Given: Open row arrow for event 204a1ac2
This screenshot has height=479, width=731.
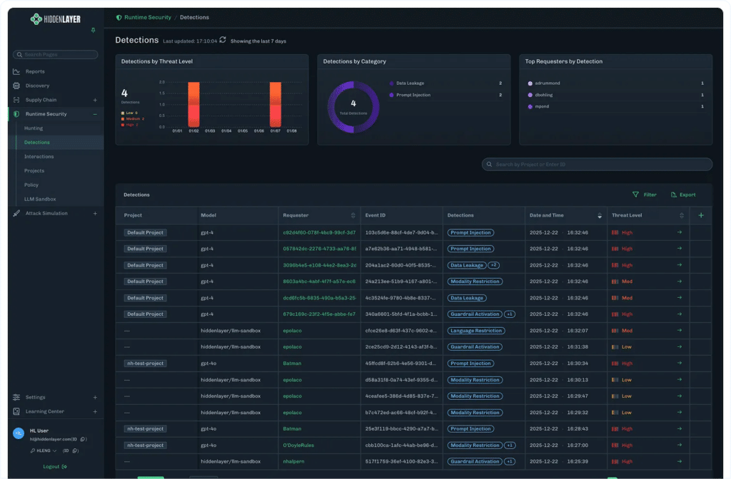Looking at the screenshot, I should [x=680, y=265].
